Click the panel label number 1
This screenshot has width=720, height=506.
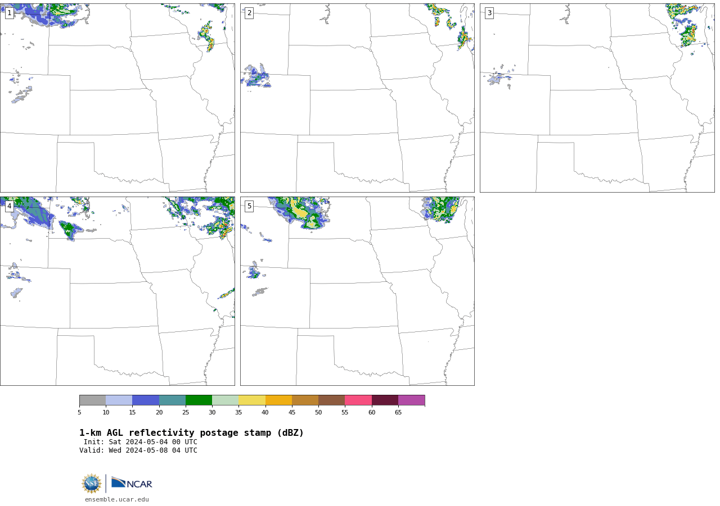(x=9, y=13)
